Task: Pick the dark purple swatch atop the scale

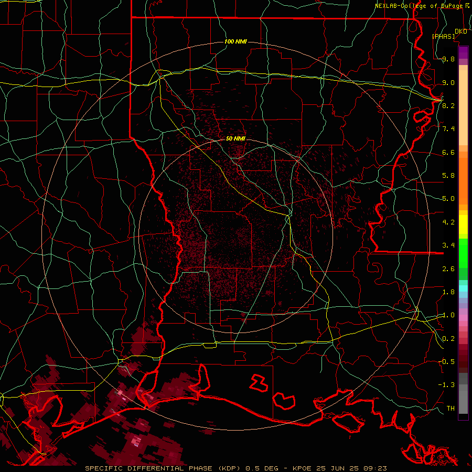Action: pos(463,50)
